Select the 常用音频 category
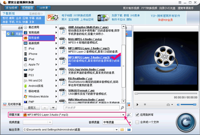The width and height of the screenshot is (200, 135). coord(39,38)
